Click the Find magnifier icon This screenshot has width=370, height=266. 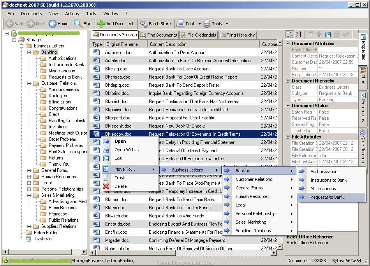pyautogui.click(x=78, y=24)
